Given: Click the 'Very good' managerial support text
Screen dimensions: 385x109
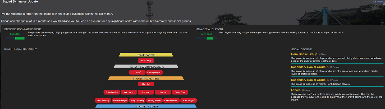Looking at the screenshot, I should click(x=207, y=34).
